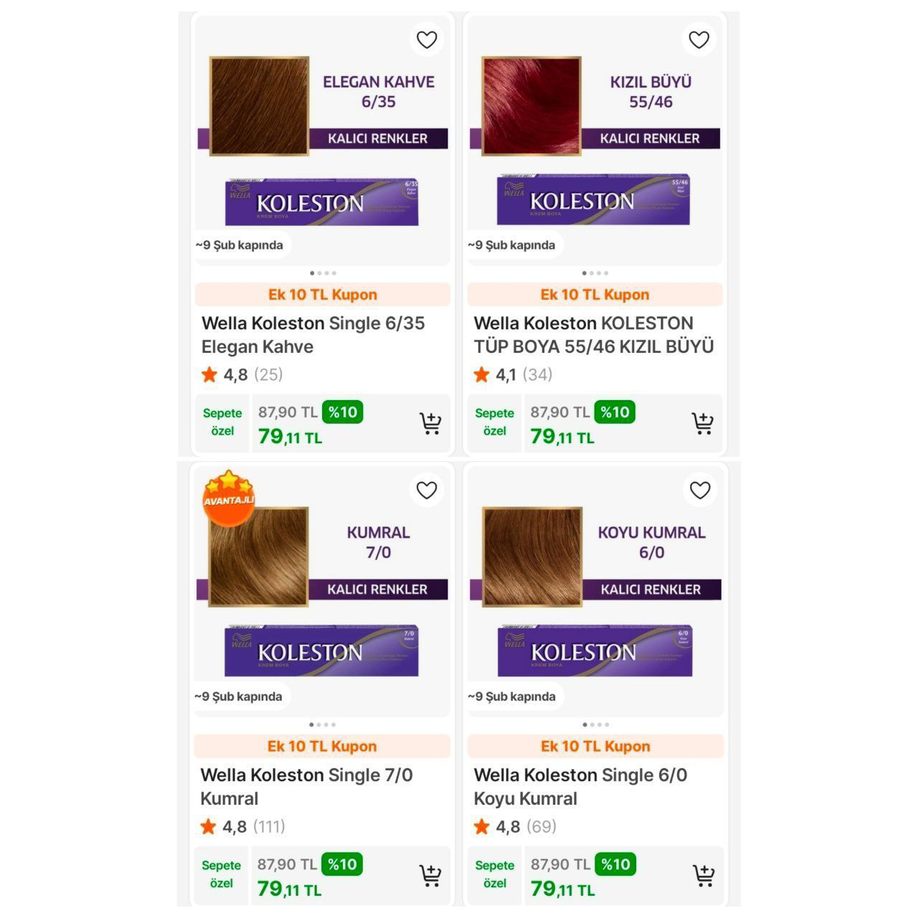Favorite the Elegan Kahve 6/35 product
918x918 pixels.
pyautogui.click(x=427, y=40)
